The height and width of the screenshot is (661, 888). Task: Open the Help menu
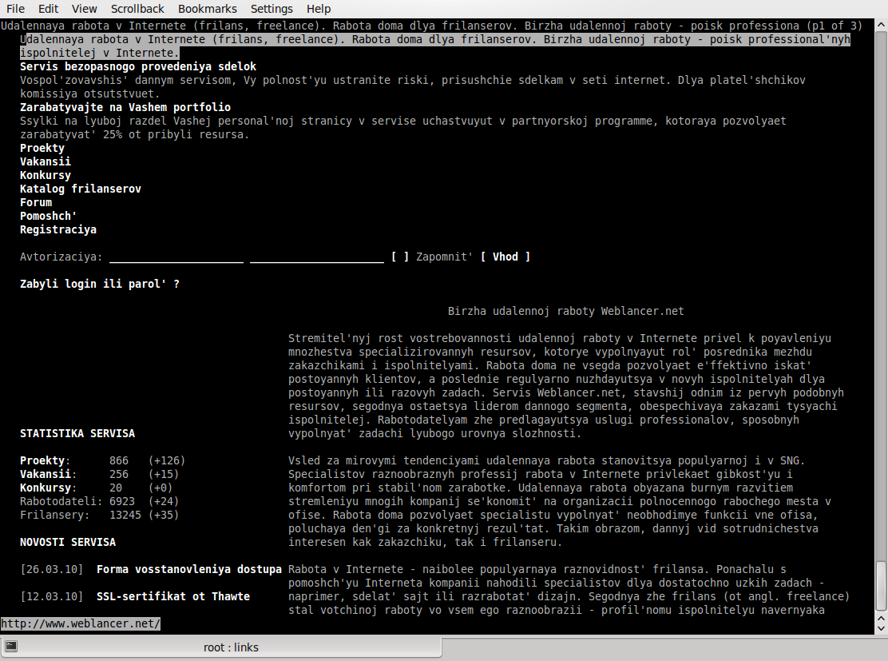(x=319, y=9)
